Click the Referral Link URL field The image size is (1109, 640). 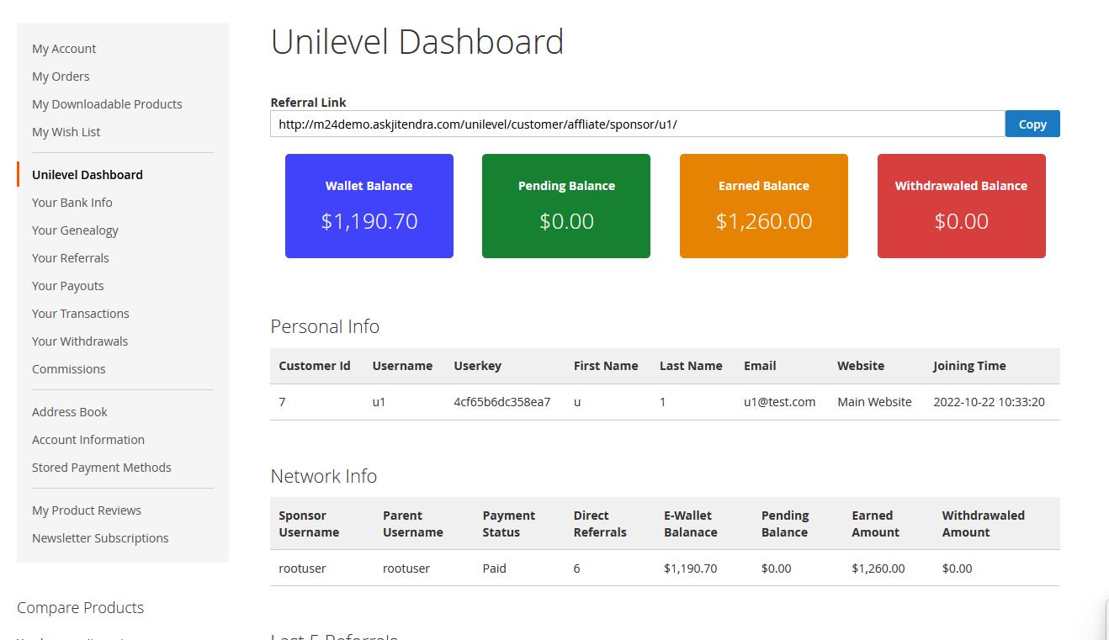point(637,124)
